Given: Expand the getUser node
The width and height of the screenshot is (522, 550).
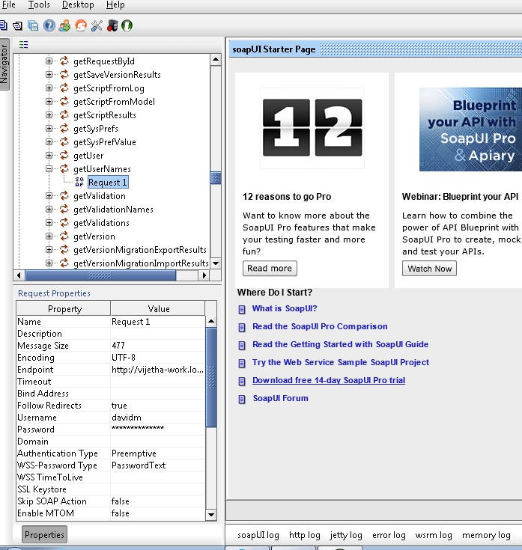Looking at the screenshot, I should click(x=49, y=156).
